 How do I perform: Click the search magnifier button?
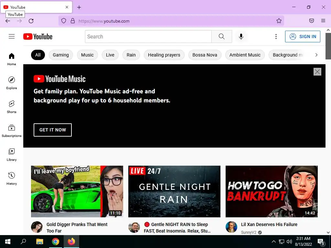222,36
